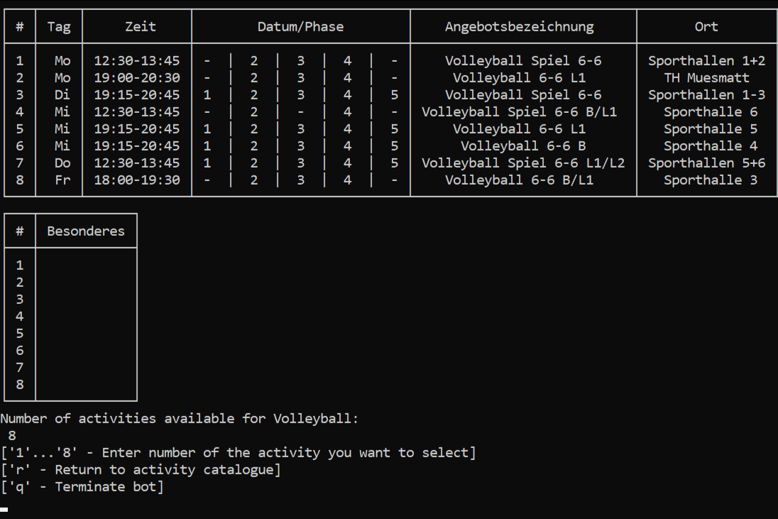Screen dimensions: 778x519
Task: Click the 'r' return to activity catalogue line
Action: [x=141, y=469]
